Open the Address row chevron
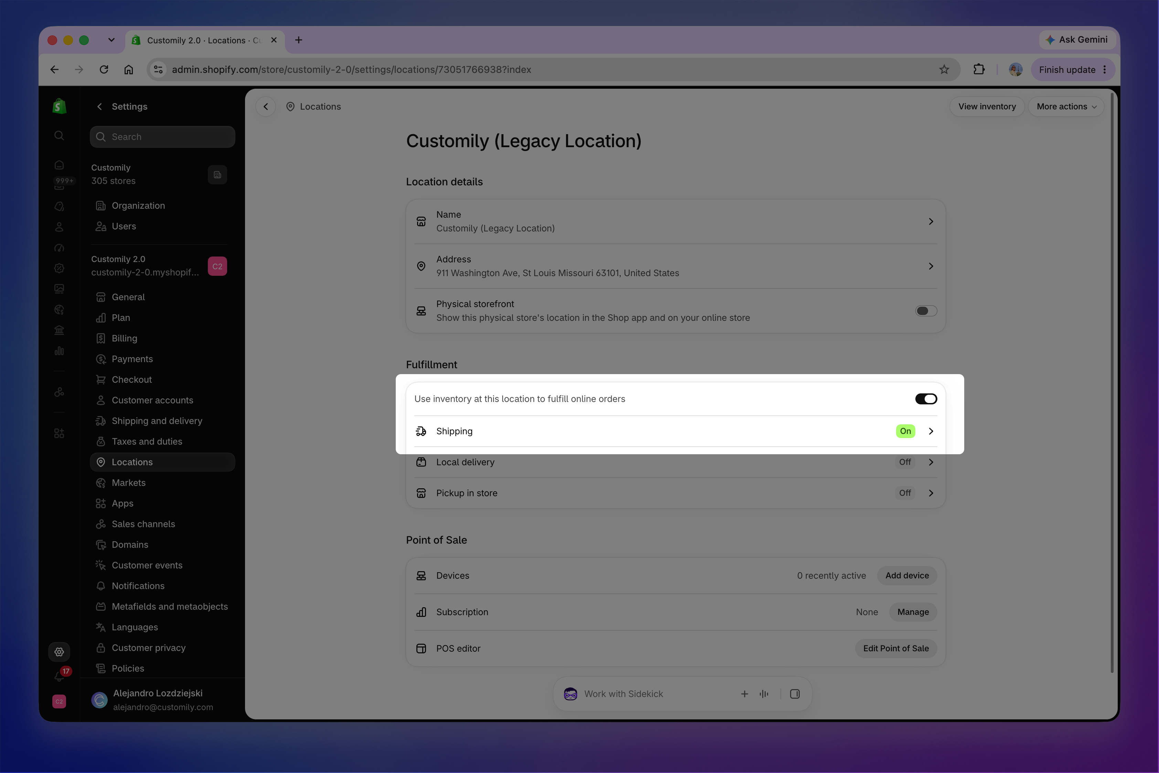 931,266
